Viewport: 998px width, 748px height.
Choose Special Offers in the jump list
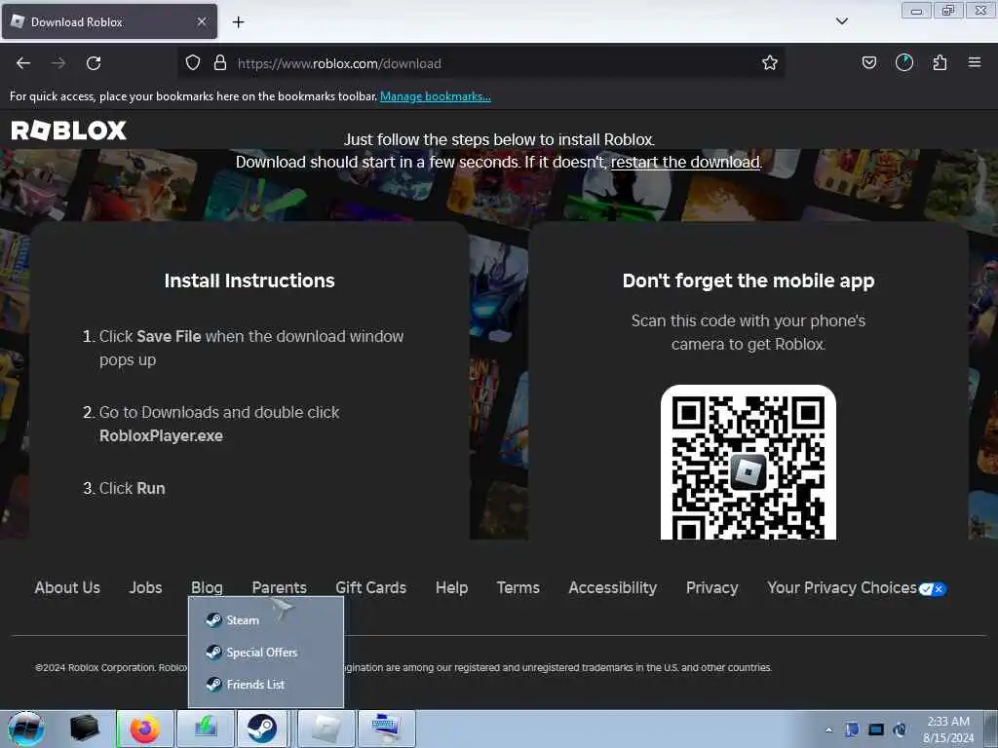coord(266,653)
